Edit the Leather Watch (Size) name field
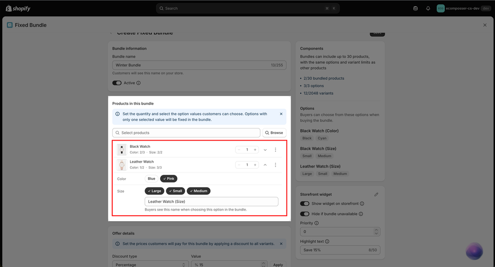This screenshot has width=495, height=267. [x=212, y=201]
